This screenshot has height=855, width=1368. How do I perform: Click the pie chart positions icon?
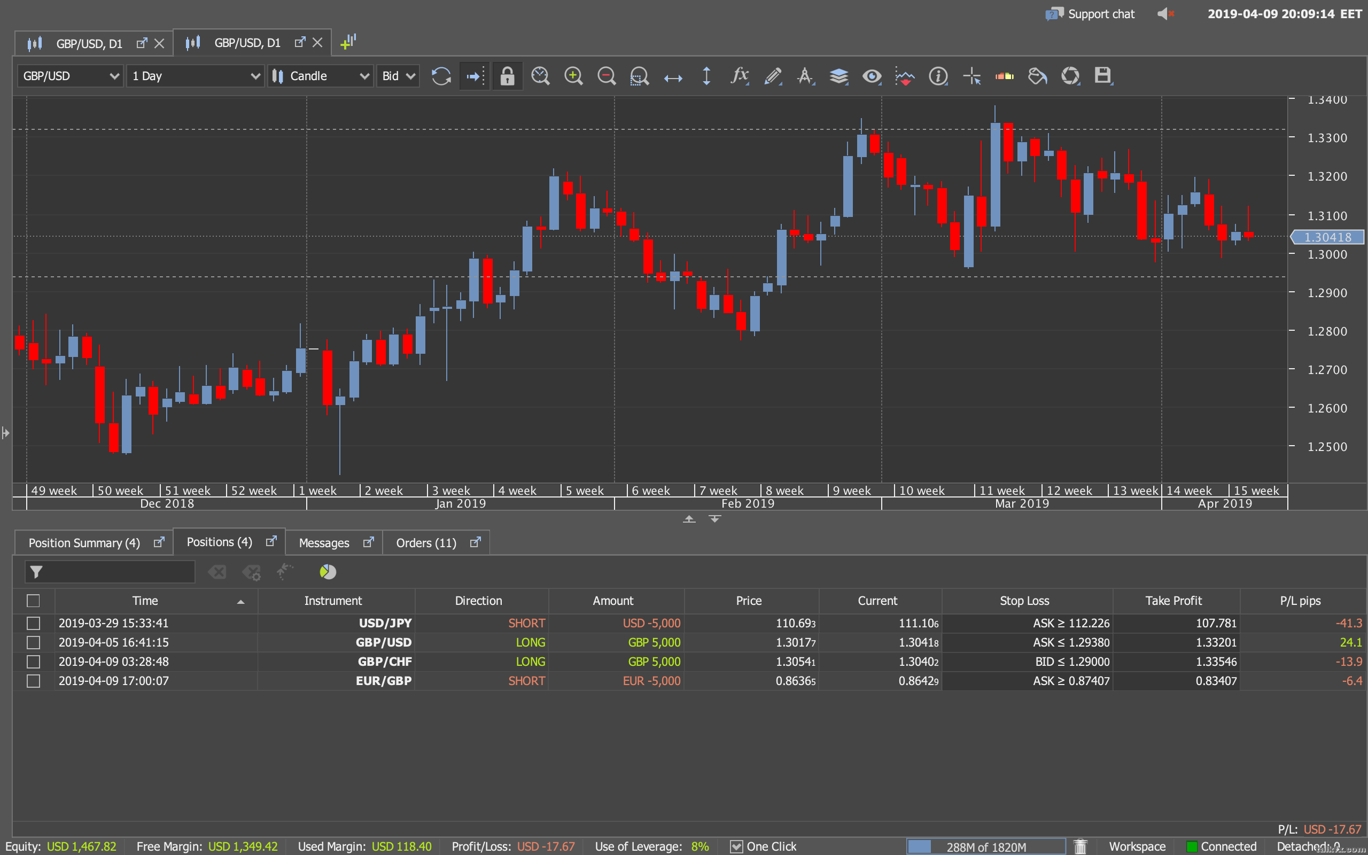click(328, 572)
